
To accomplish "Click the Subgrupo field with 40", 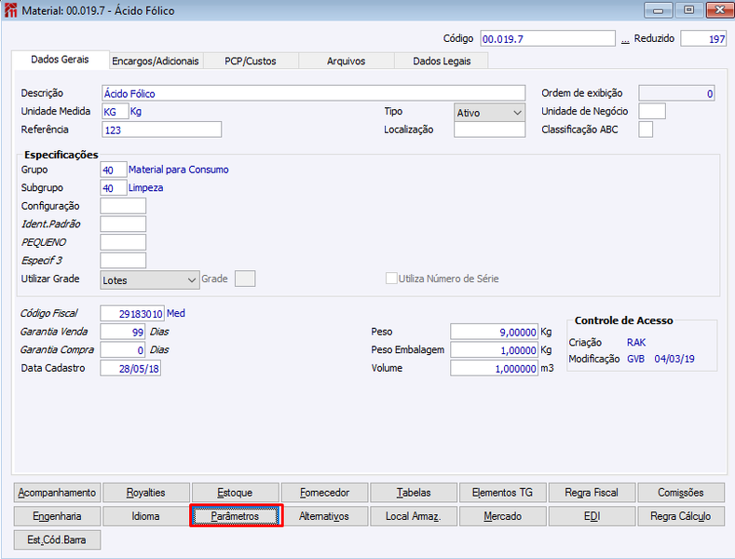I will (x=114, y=187).
